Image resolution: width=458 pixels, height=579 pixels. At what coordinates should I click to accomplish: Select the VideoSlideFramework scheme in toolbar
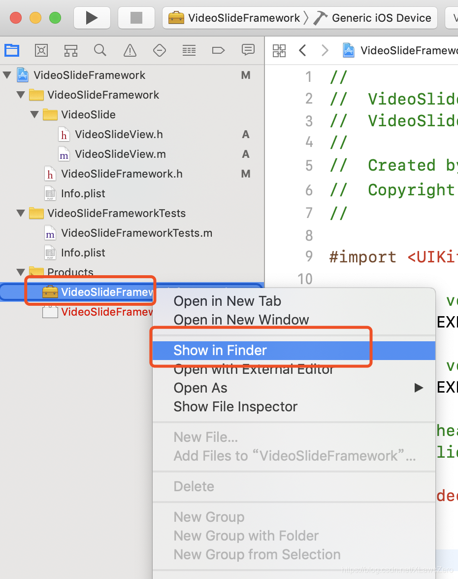tap(234, 18)
